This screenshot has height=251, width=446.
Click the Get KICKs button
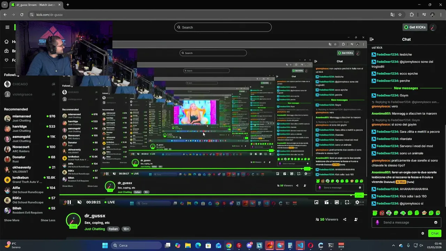click(415, 27)
